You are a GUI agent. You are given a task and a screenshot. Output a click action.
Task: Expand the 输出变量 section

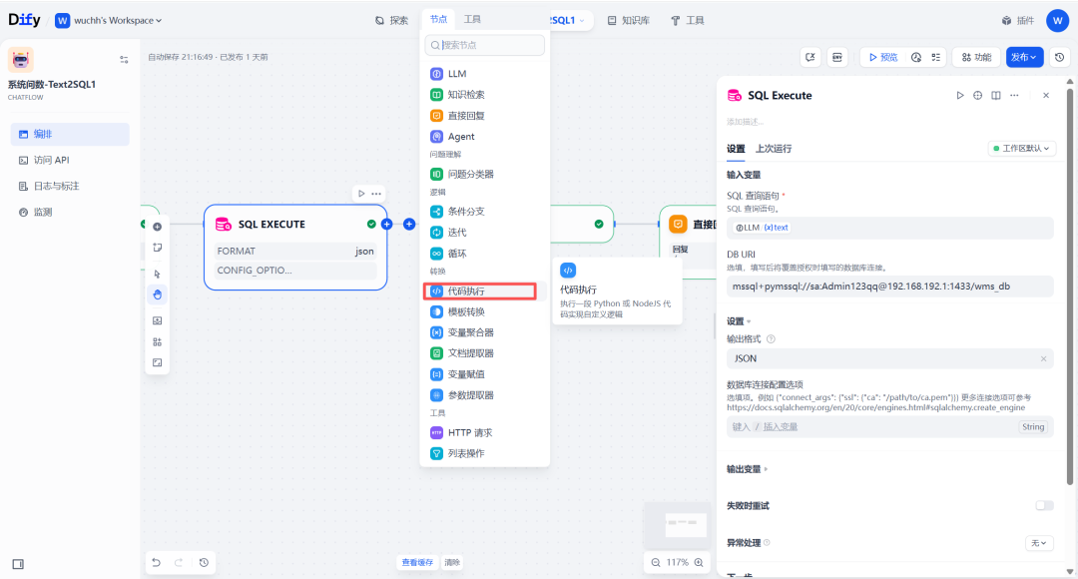pos(748,469)
